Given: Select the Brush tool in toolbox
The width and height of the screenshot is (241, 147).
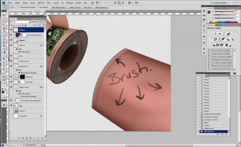Looking at the screenshot, I should click(4, 39).
